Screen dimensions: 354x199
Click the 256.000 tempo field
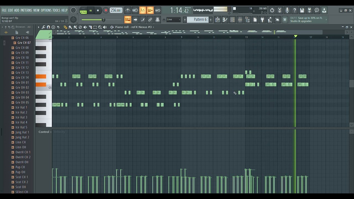(x=116, y=10)
